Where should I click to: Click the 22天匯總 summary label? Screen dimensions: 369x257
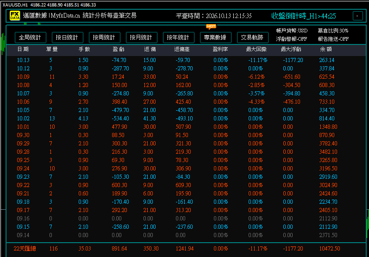(25, 249)
